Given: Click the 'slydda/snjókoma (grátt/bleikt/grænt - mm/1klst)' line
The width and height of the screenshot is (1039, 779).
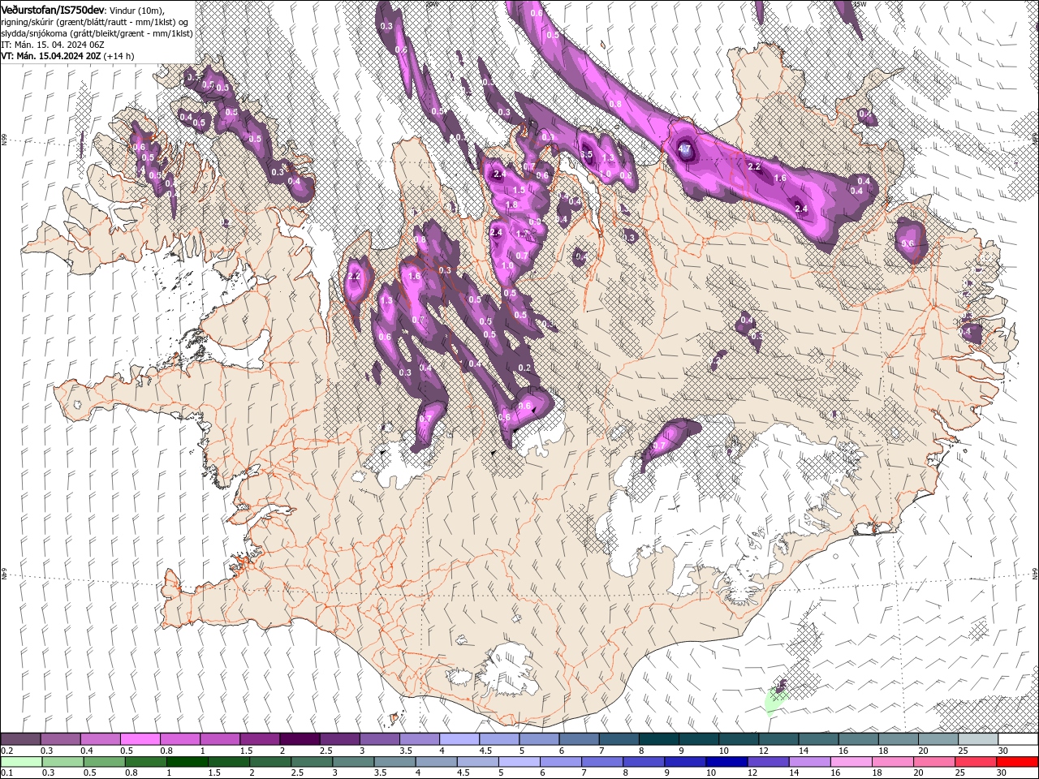Looking at the screenshot, I should pos(97,33).
